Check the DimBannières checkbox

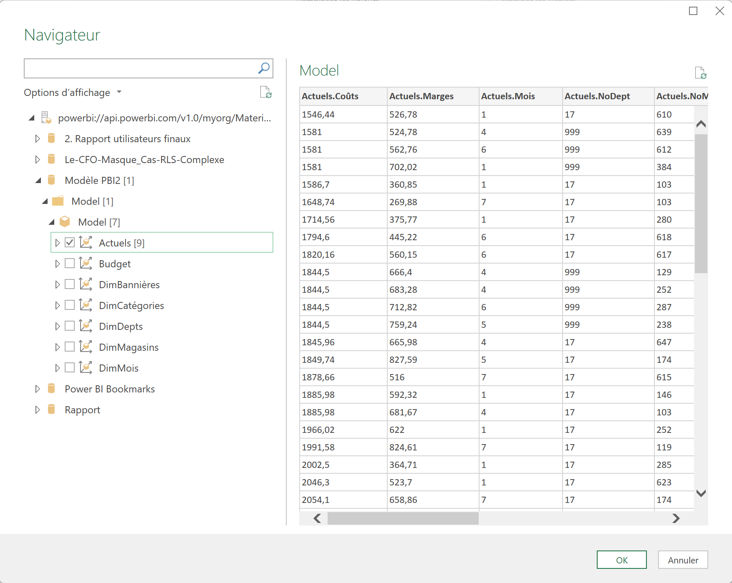click(x=70, y=284)
